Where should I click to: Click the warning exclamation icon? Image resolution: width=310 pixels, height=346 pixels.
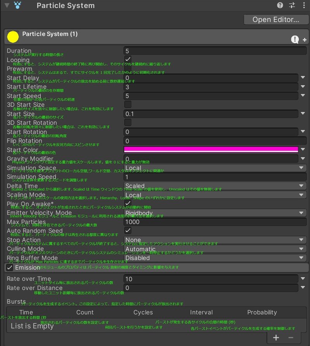[294, 39]
